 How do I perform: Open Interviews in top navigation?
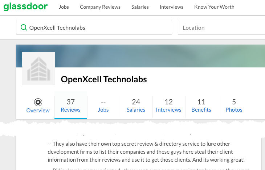[x=171, y=7]
